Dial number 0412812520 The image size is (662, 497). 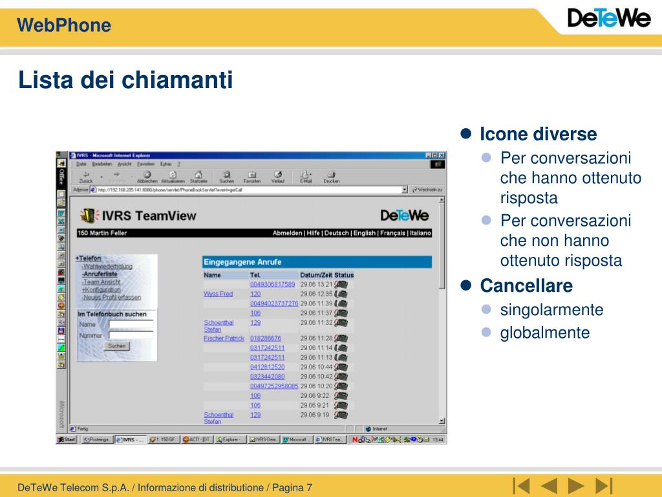(267, 367)
